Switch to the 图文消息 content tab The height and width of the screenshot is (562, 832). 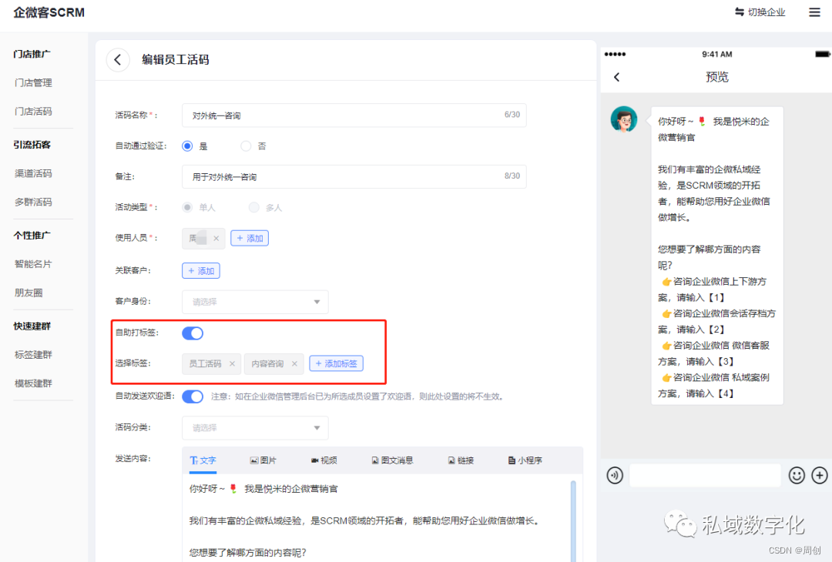click(x=392, y=460)
